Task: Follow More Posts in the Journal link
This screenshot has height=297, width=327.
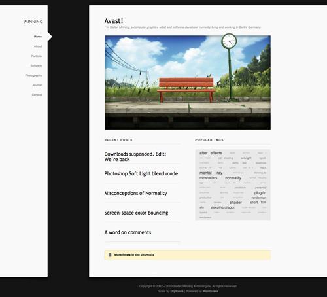Action: (x=134, y=254)
